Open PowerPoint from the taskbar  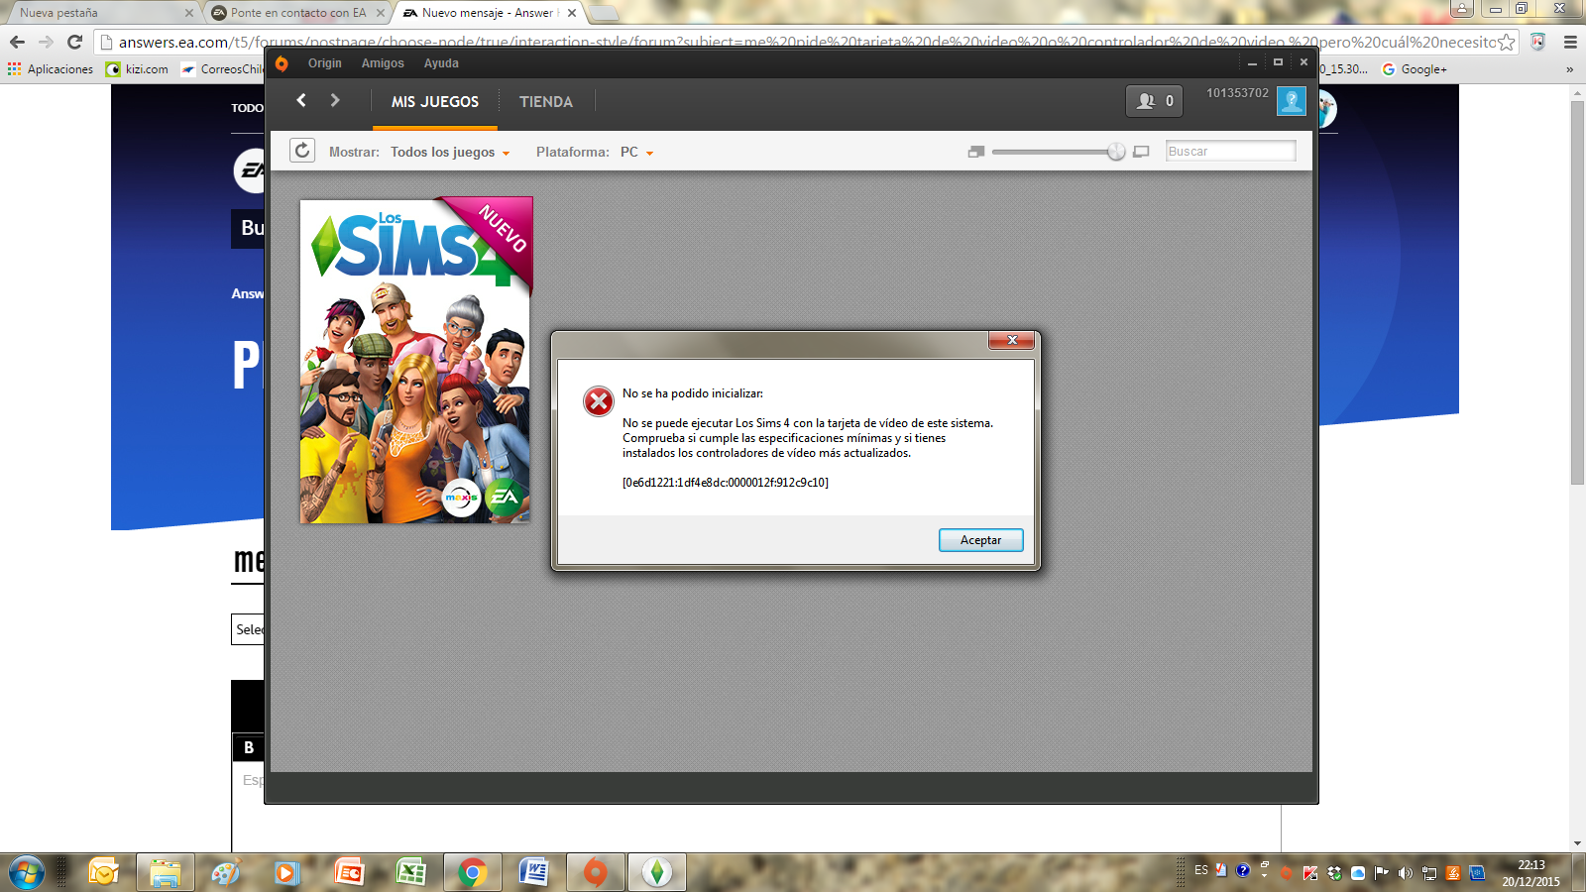(349, 873)
